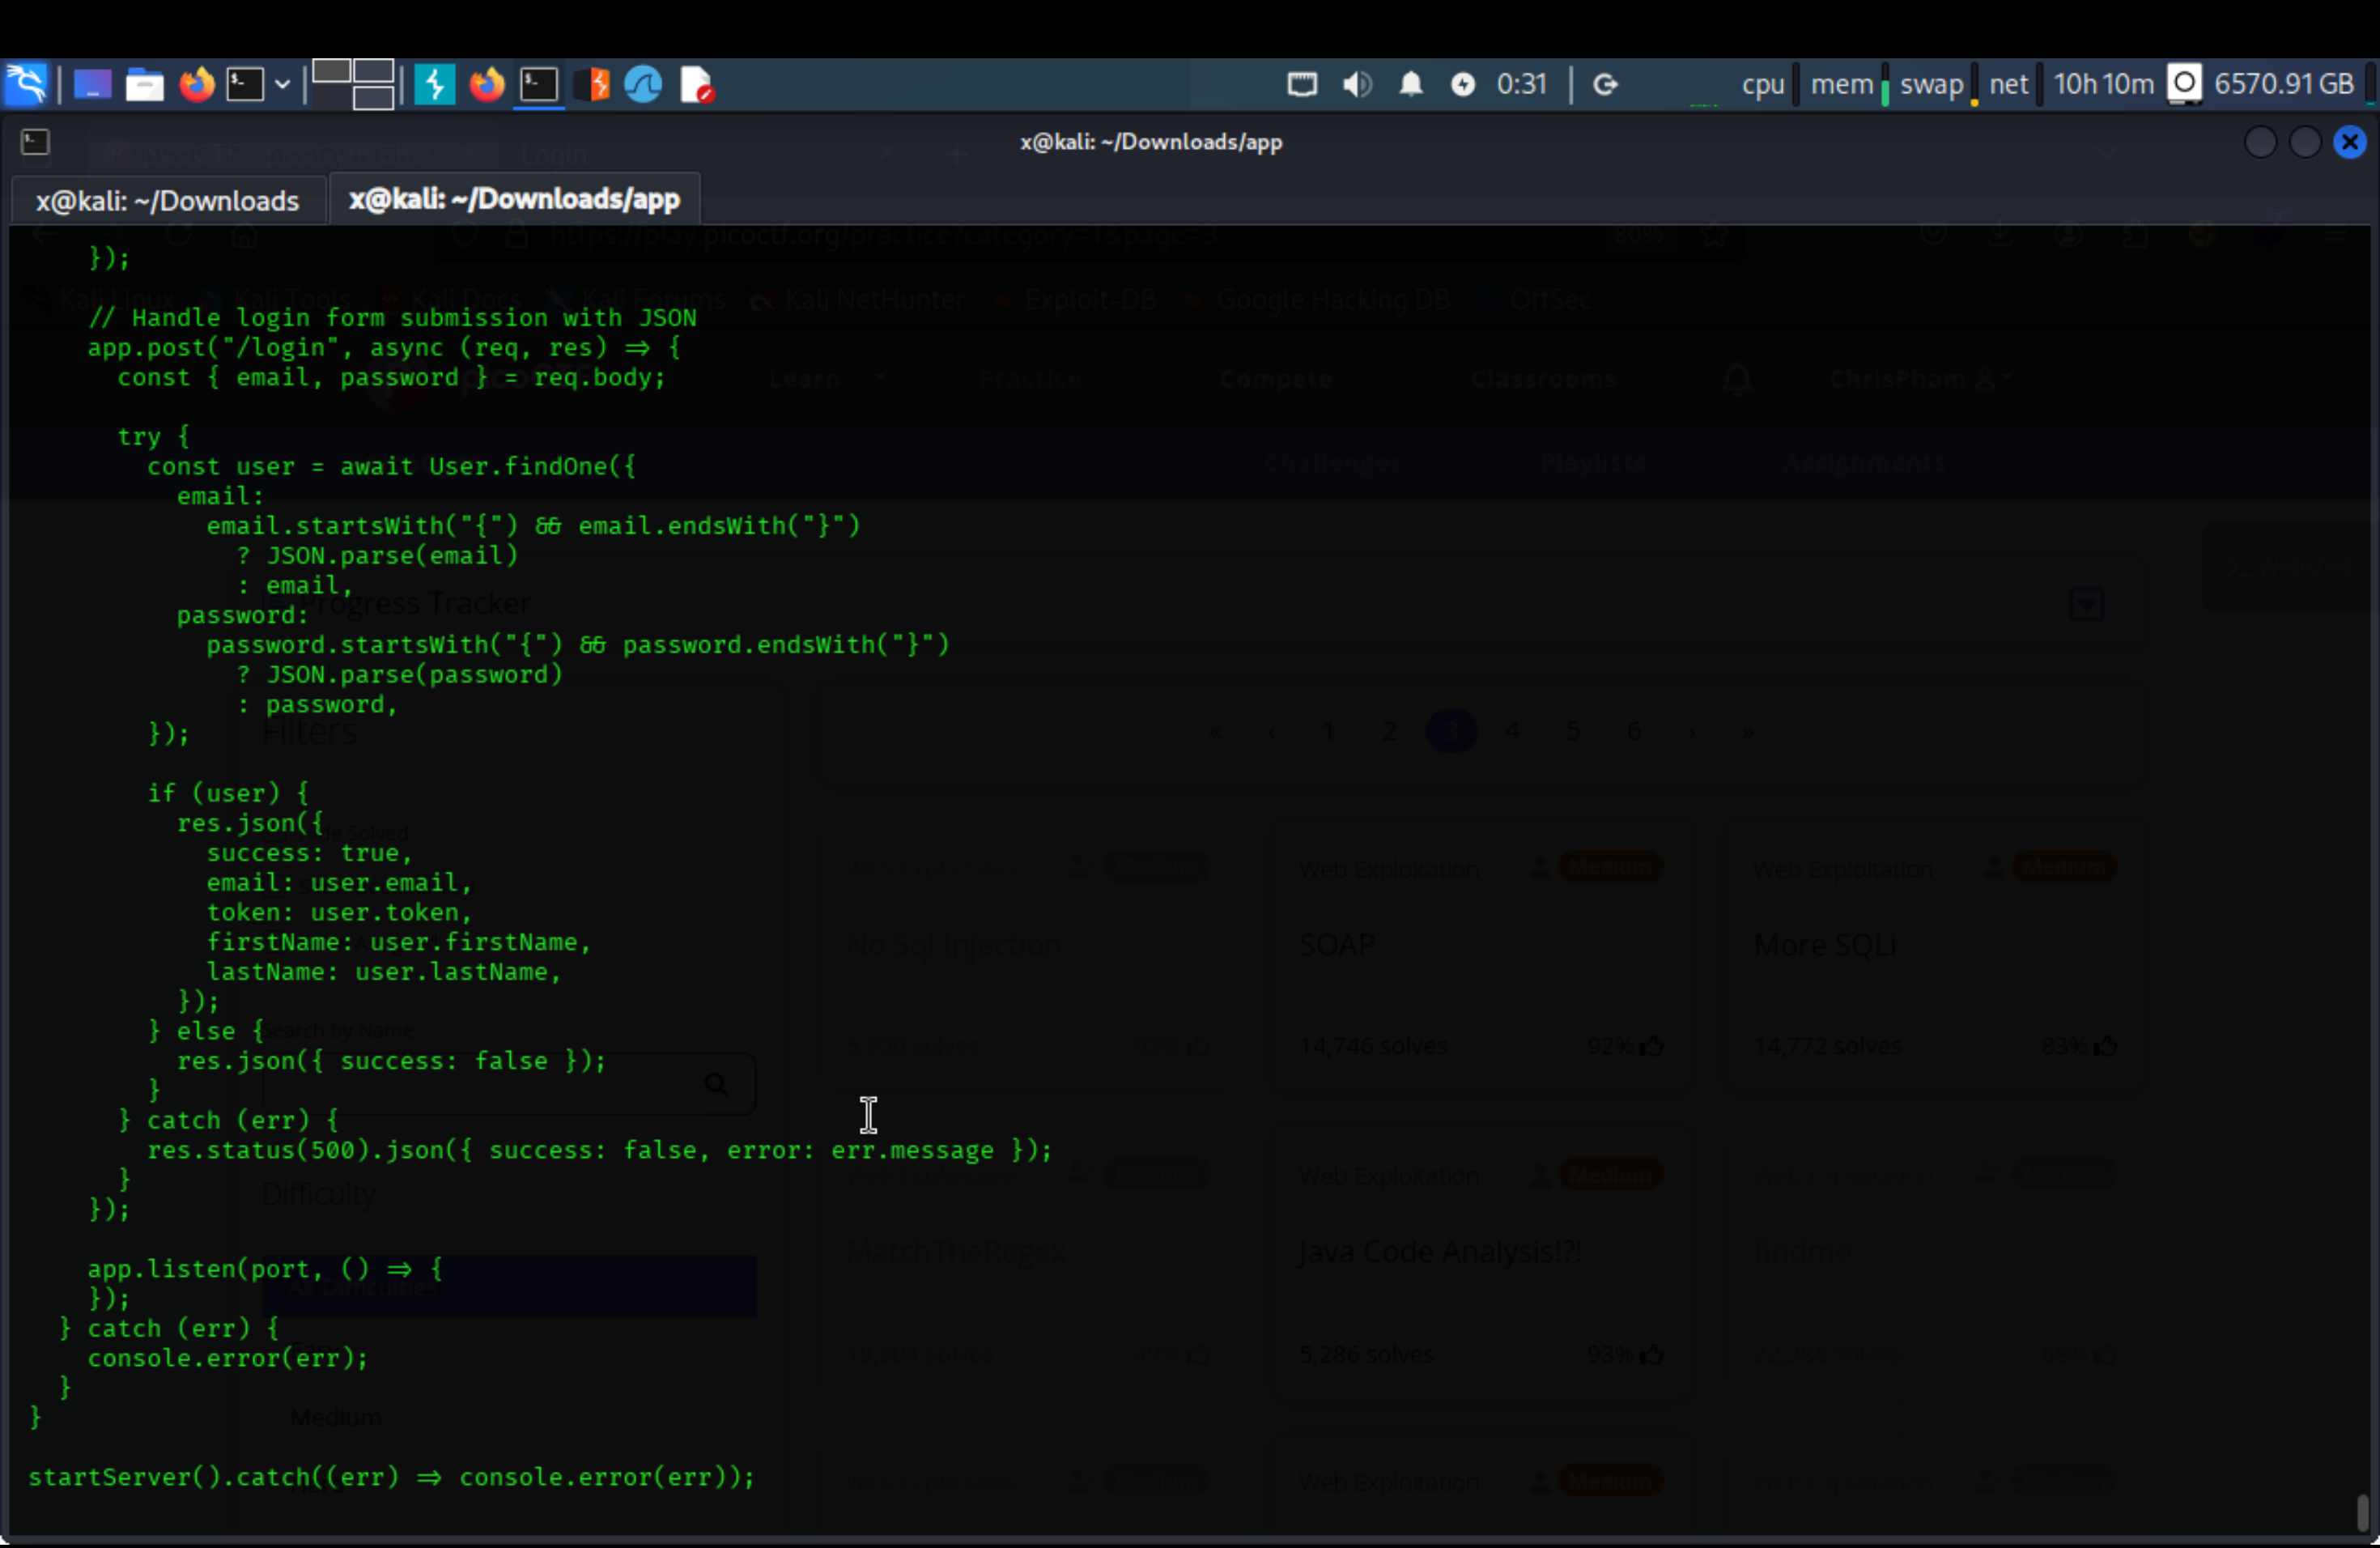The height and width of the screenshot is (1548, 2380).
Task: Open the network connection tray icon
Action: coord(1302,85)
